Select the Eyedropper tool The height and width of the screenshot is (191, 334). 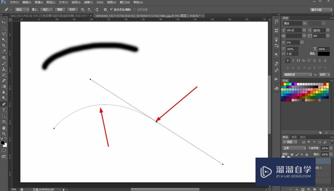click(4, 51)
